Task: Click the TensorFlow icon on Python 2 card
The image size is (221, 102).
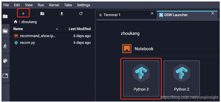Action: (182, 72)
